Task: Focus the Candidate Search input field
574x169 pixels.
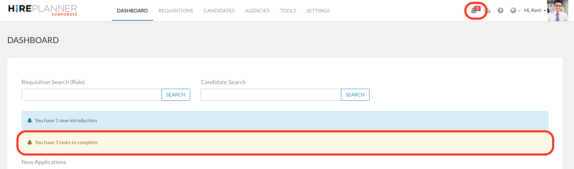Action: click(271, 95)
